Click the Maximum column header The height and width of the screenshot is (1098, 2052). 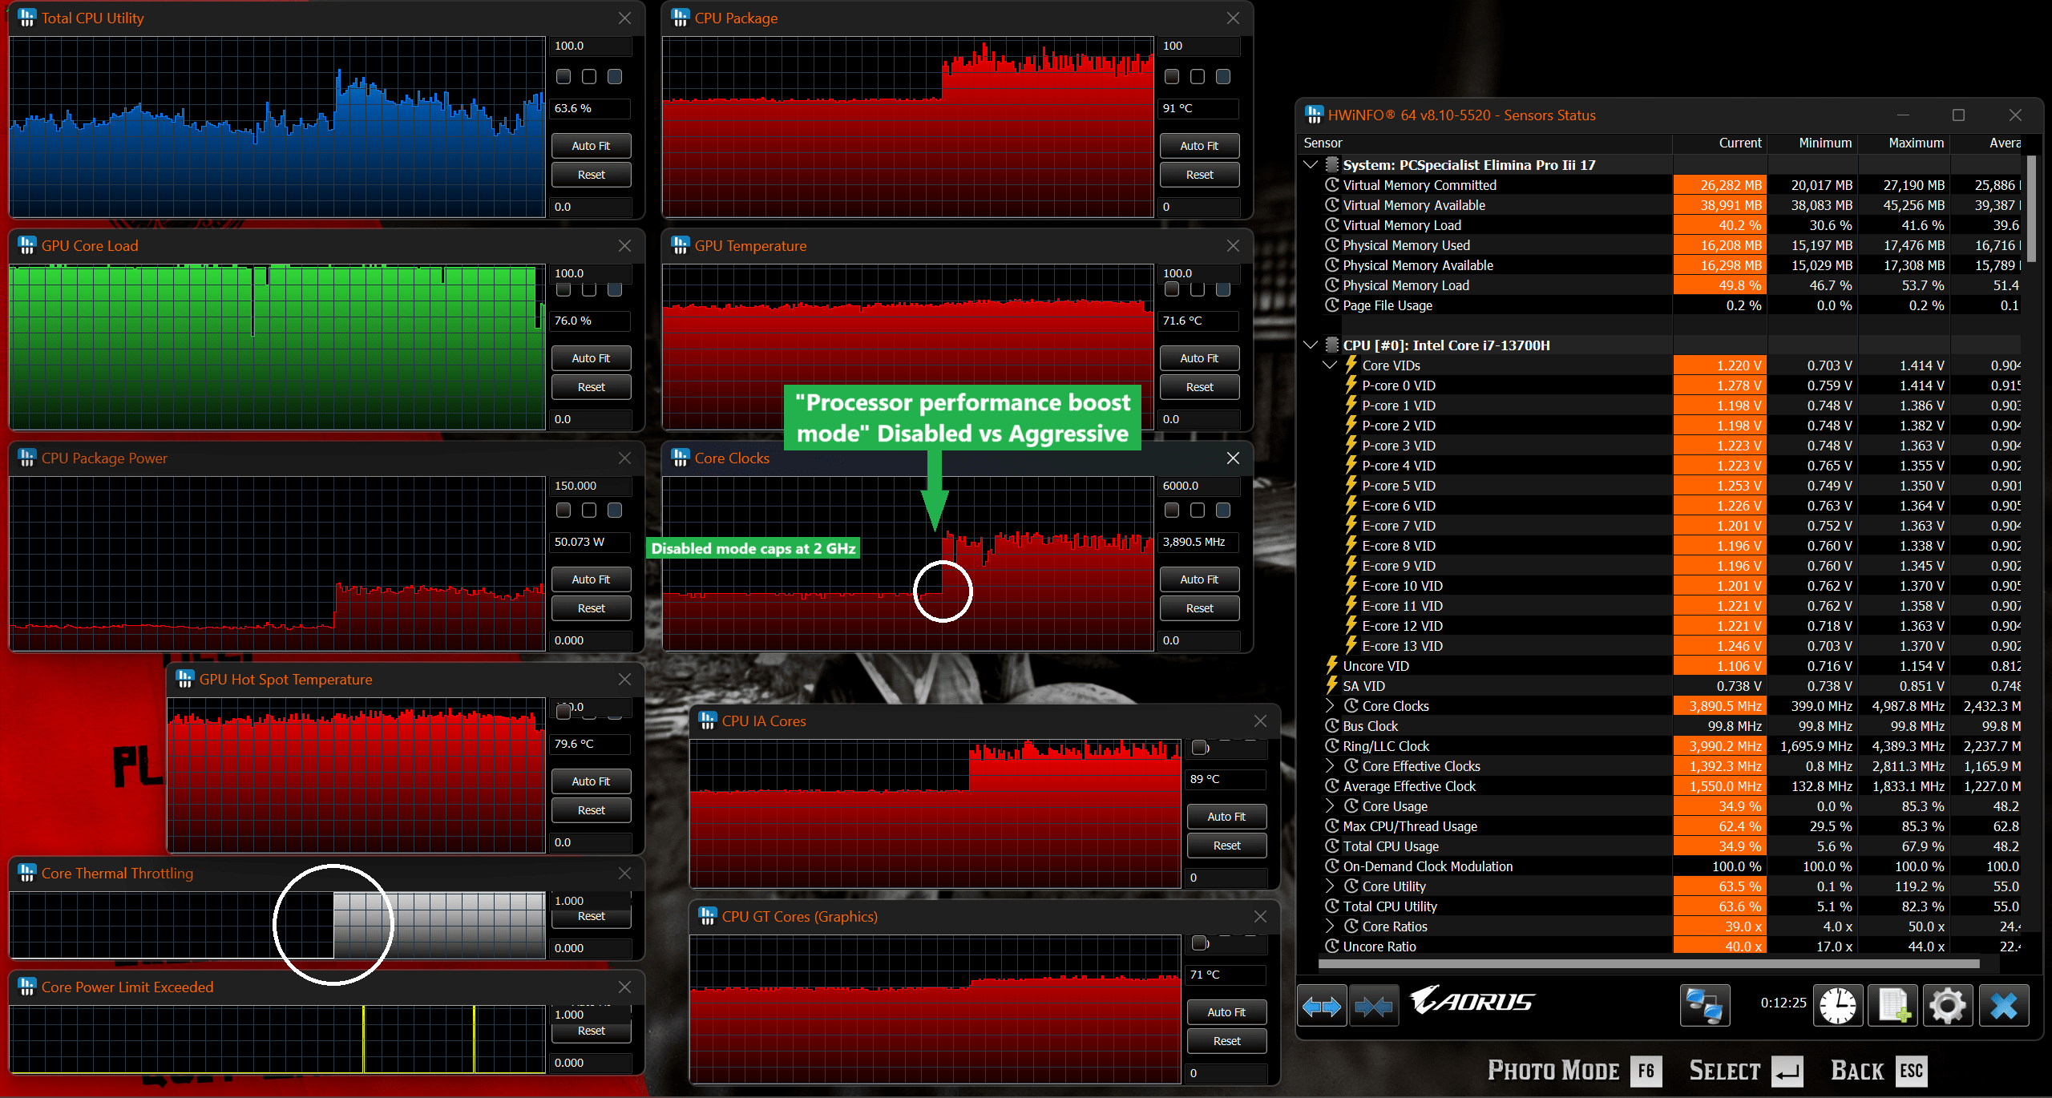pos(1904,143)
